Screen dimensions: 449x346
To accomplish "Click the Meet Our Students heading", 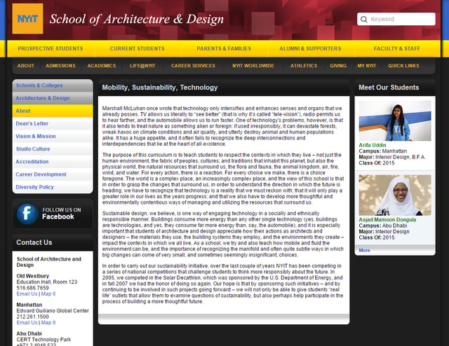I will 389,88.
